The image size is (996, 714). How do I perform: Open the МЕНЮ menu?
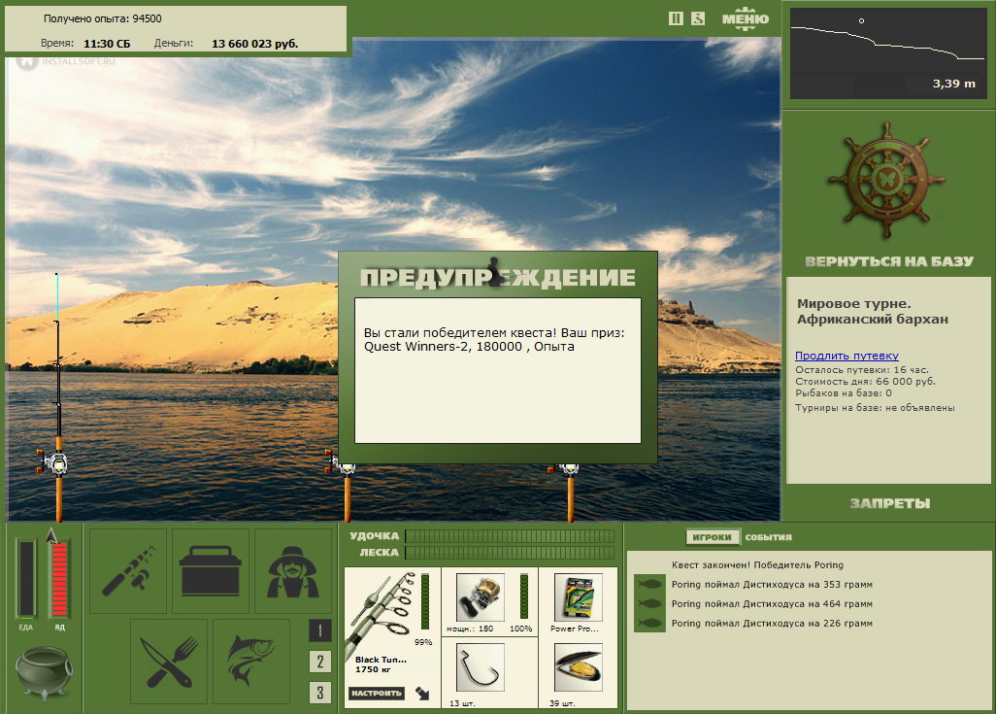click(746, 18)
